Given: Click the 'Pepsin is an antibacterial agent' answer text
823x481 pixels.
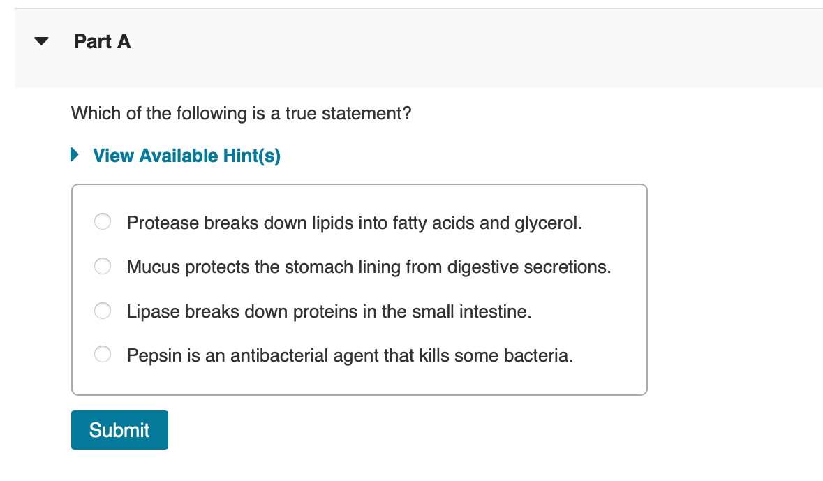Looking at the screenshot, I should (350, 356).
